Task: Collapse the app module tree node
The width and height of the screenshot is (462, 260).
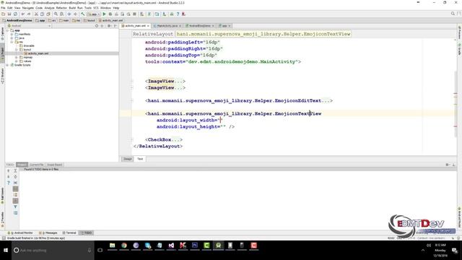Action: pos(8,30)
